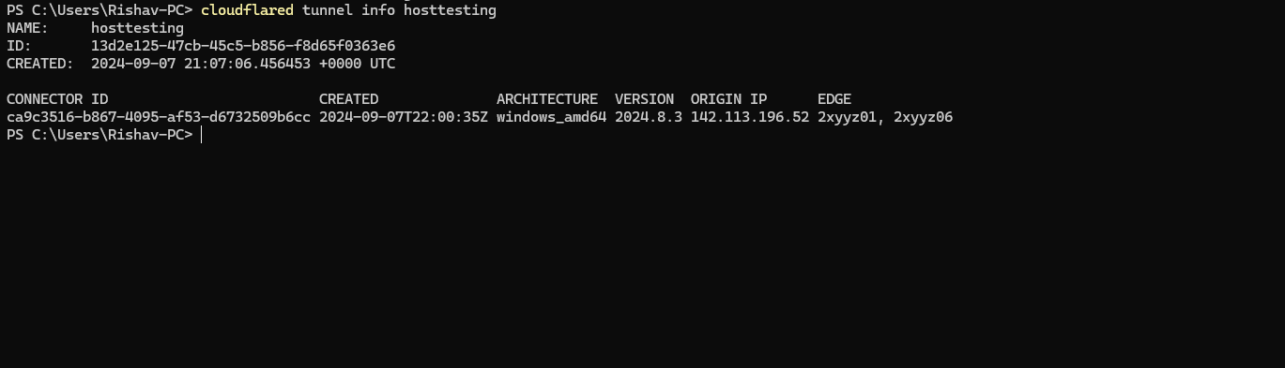Click the hosttesting name value

[x=137, y=28]
